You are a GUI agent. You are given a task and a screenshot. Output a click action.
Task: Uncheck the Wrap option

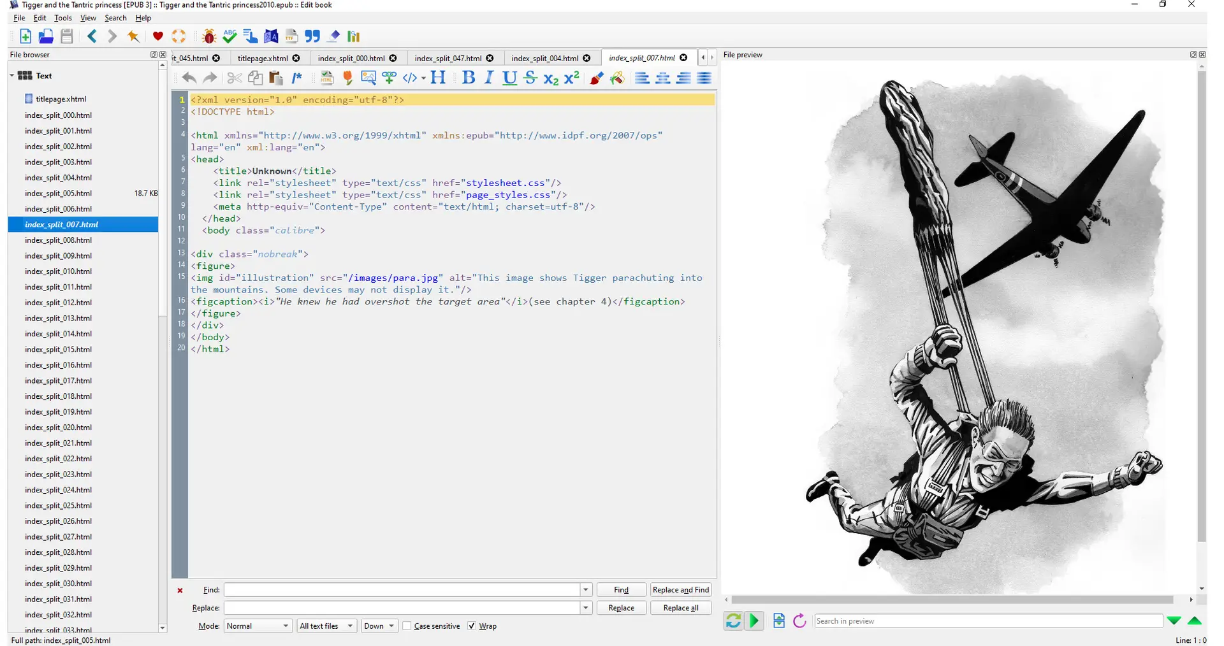point(472,626)
